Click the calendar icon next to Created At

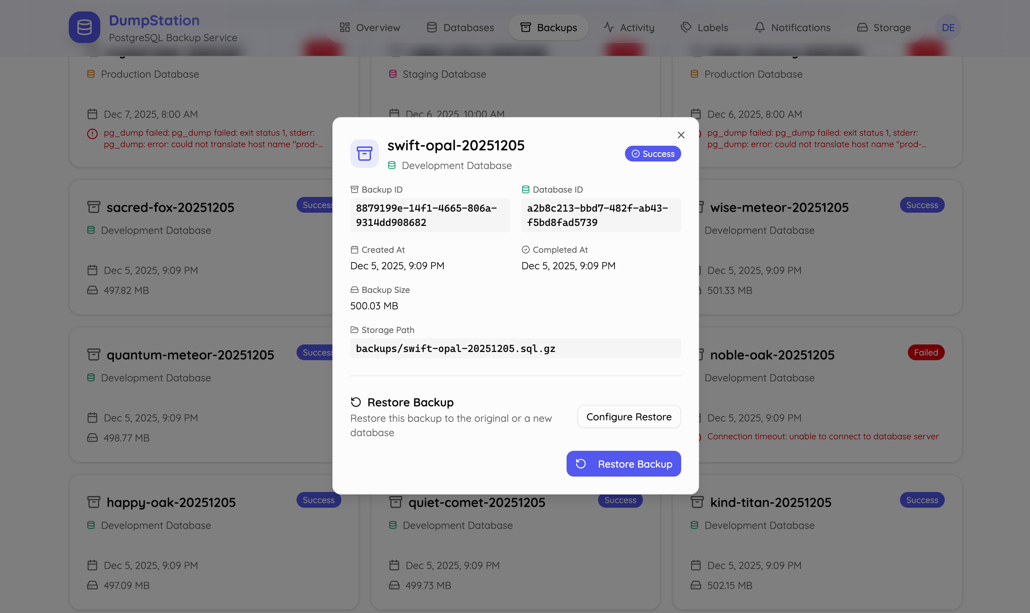[x=355, y=249]
